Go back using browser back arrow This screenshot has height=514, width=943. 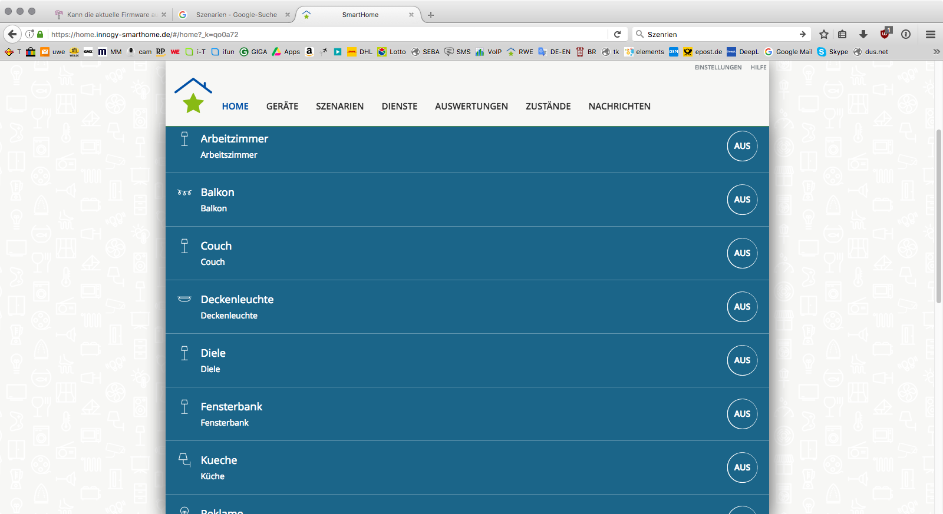coord(12,34)
